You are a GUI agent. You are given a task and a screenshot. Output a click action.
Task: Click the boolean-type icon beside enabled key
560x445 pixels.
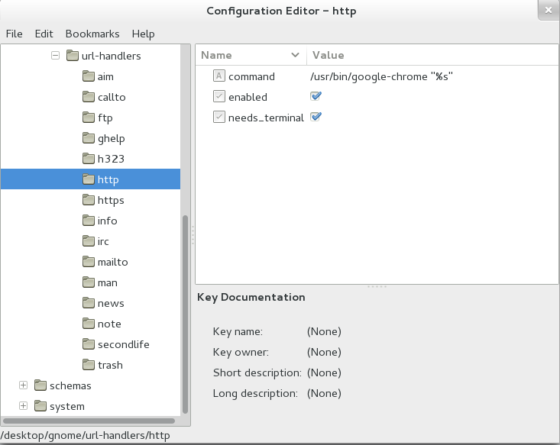219,96
